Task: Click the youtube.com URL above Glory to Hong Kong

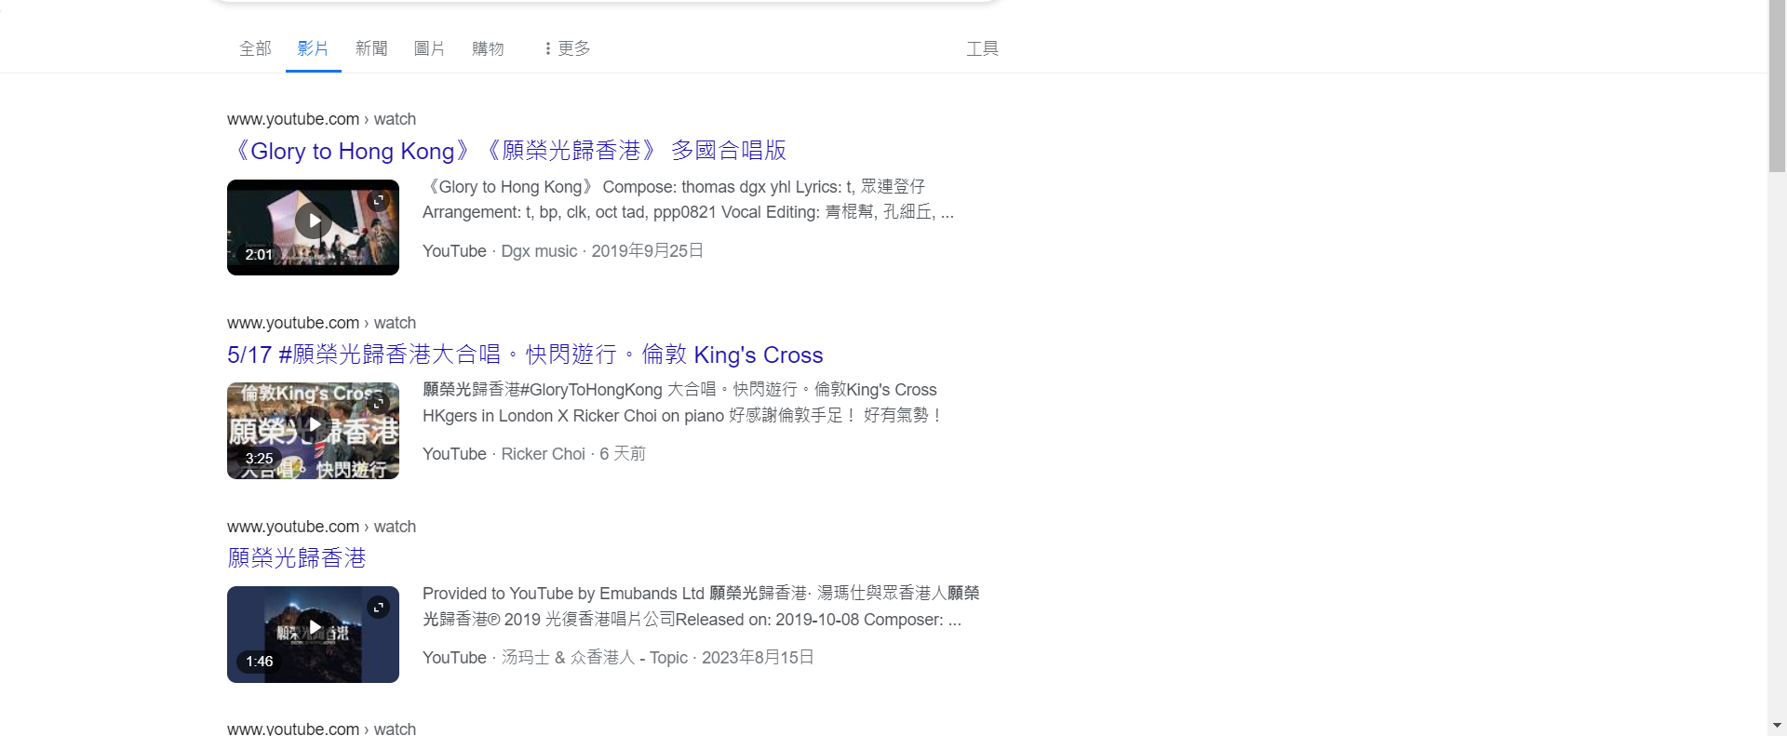Action: coord(321,119)
